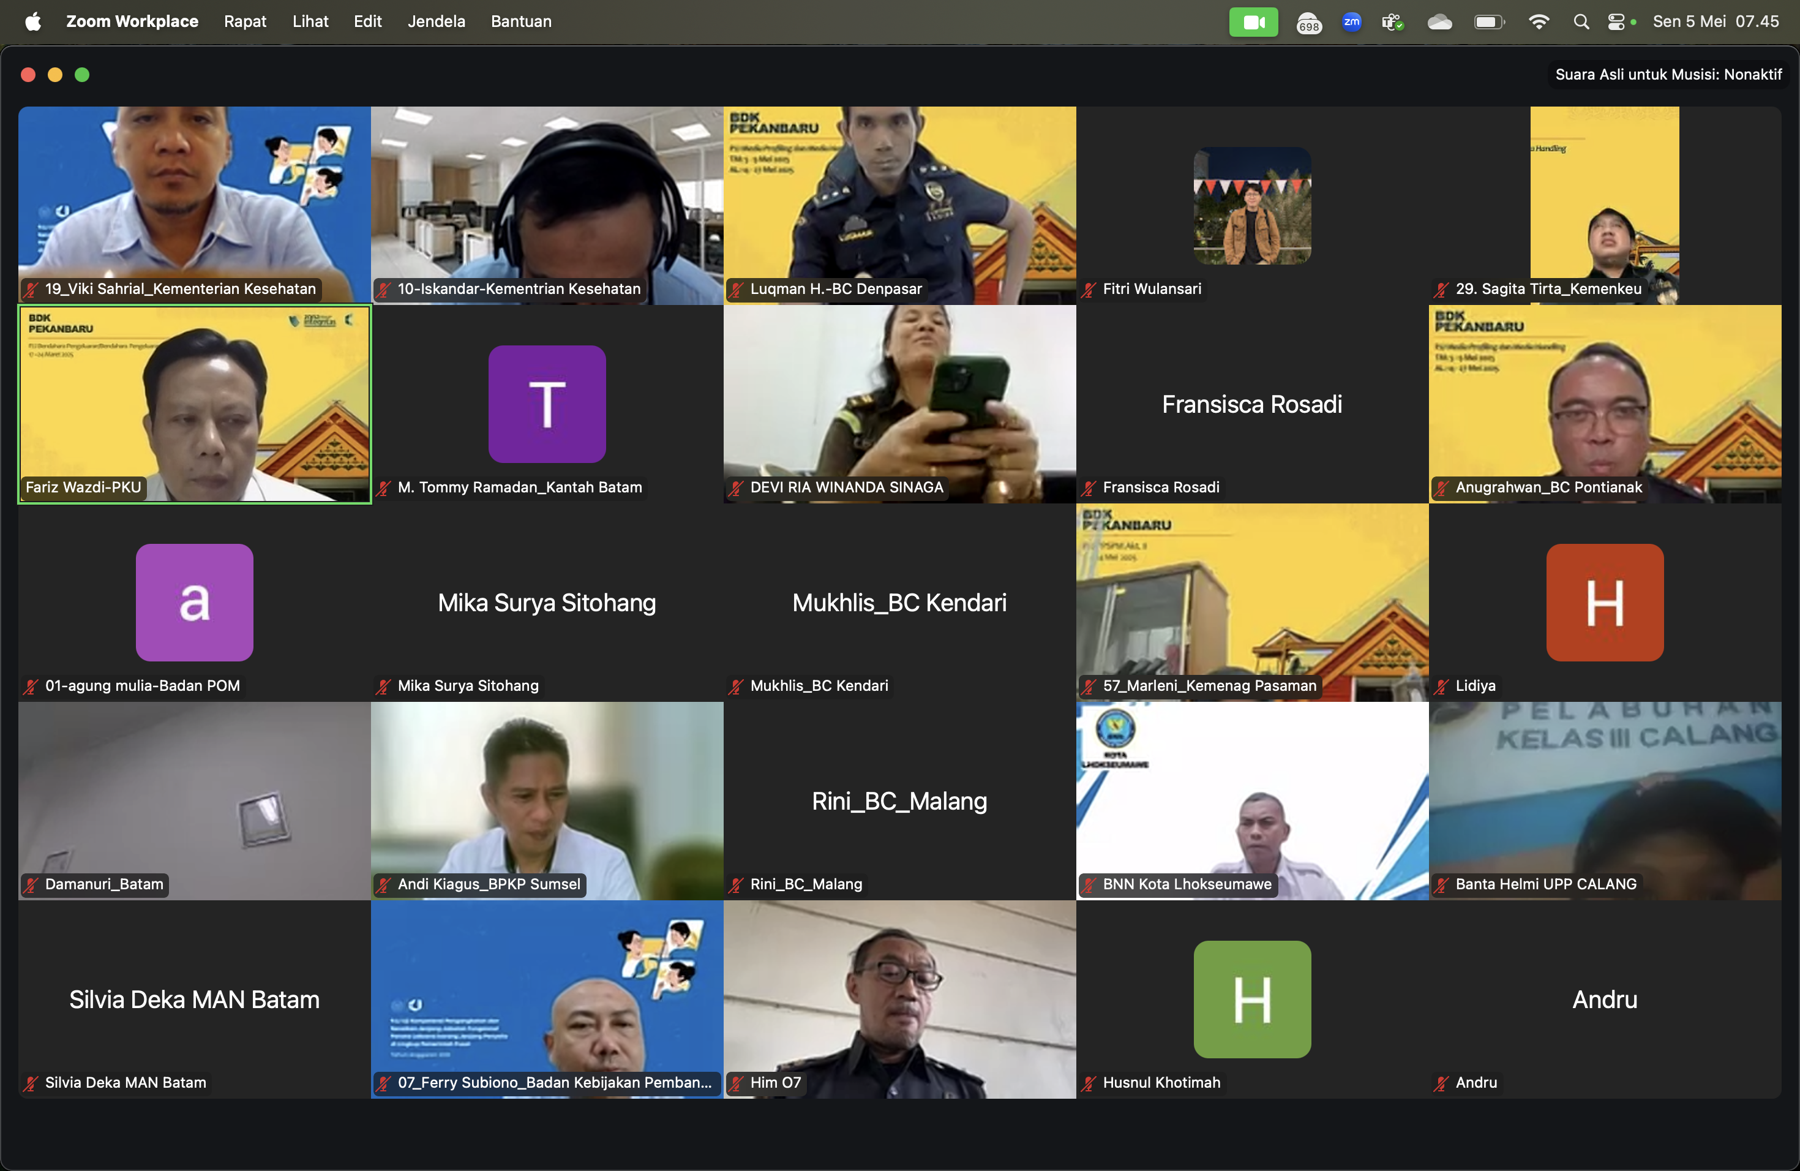
Task: Click the purple 'a' avatar of agung mulia
Action: [x=194, y=602]
